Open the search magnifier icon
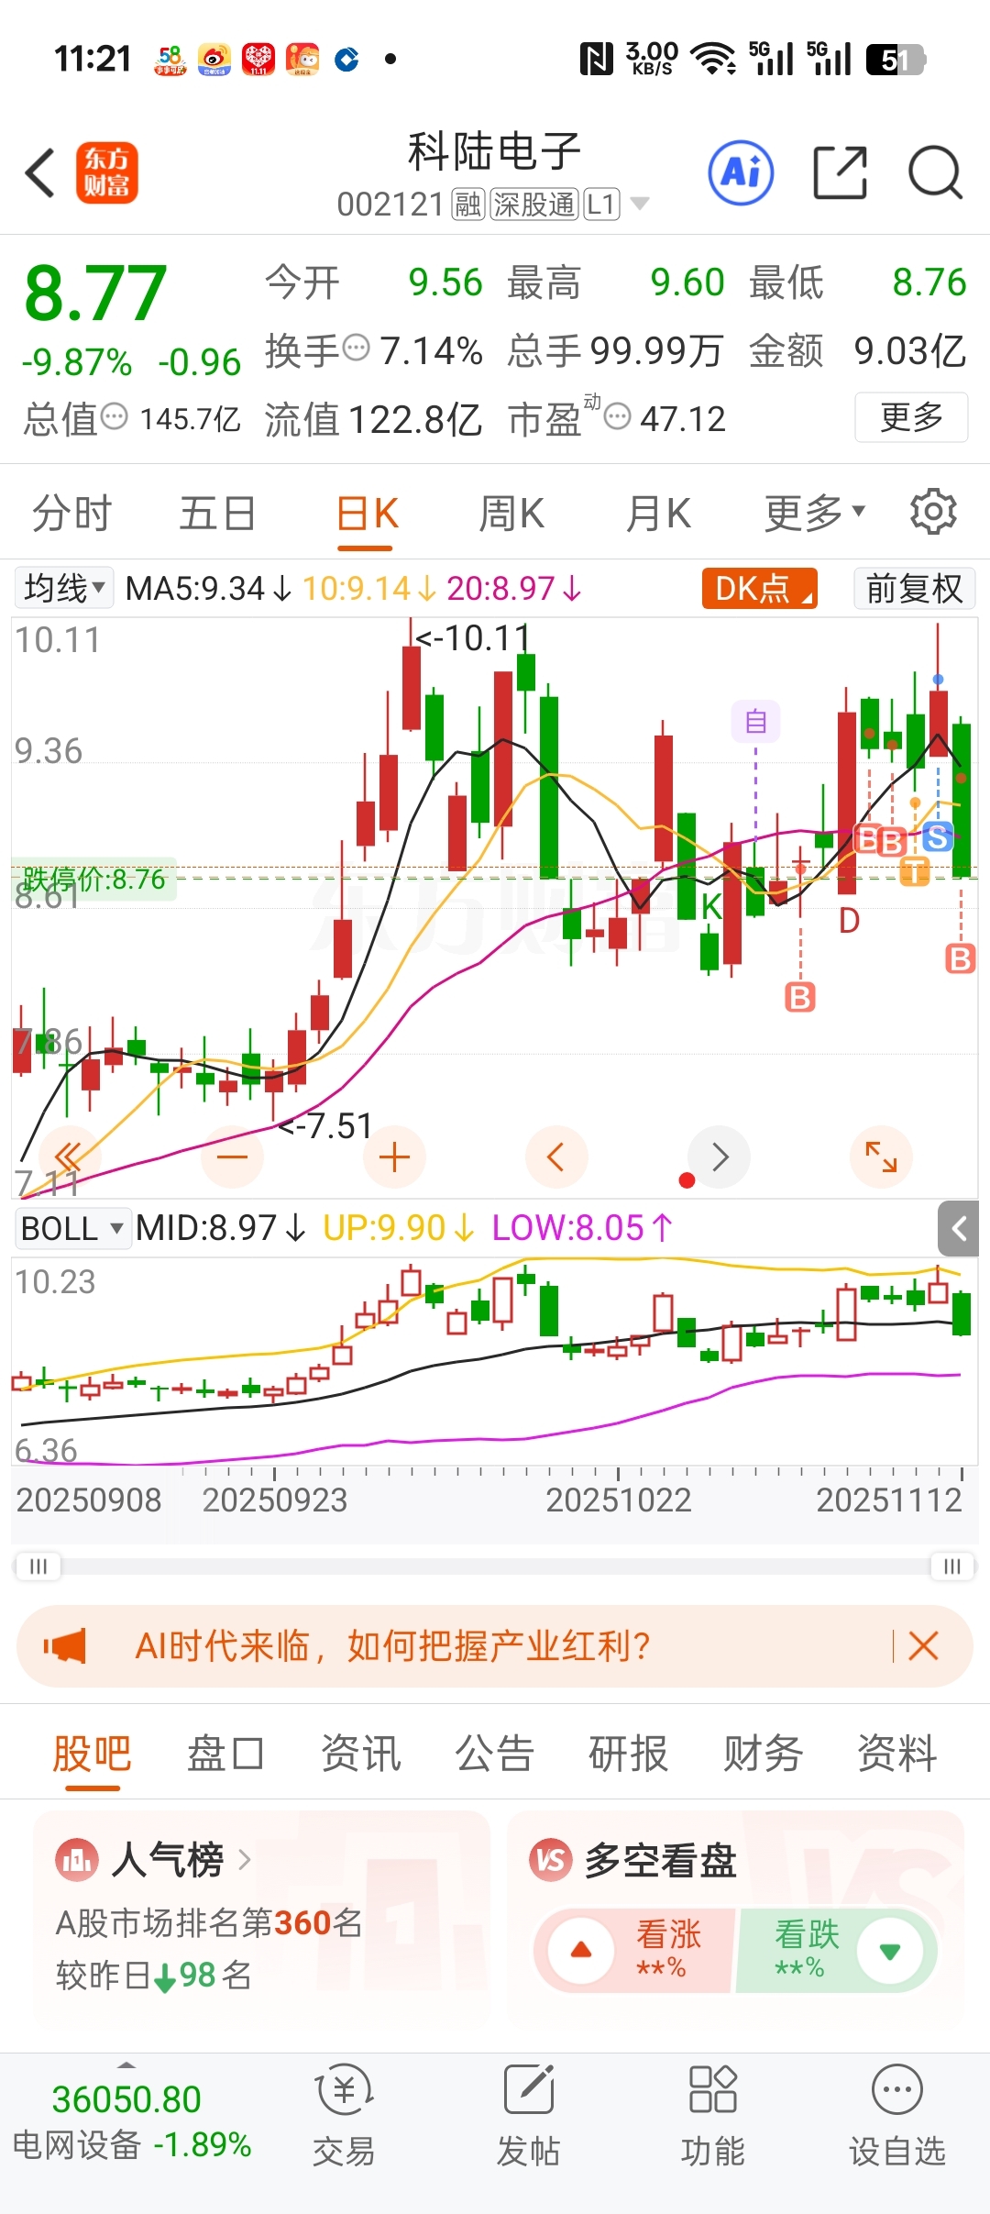The width and height of the screenshot is (990, 2214). (x=935, y=172)
